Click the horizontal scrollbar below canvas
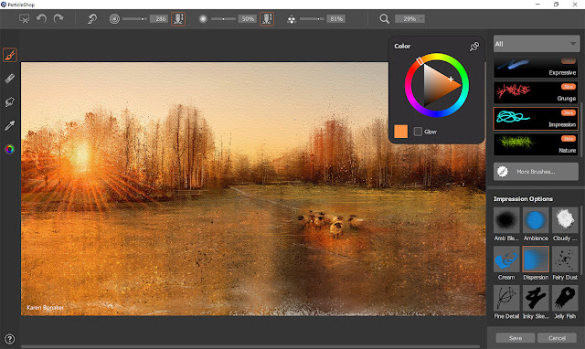The width and height of the screenshot is (585, 349). click(x=250, y=347)
